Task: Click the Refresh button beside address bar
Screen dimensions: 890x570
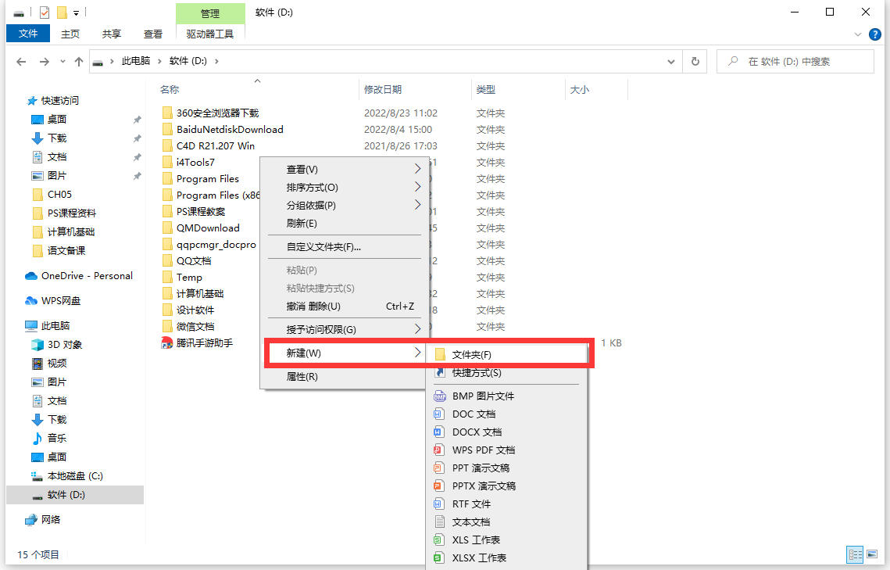Action: coord(694,62)
